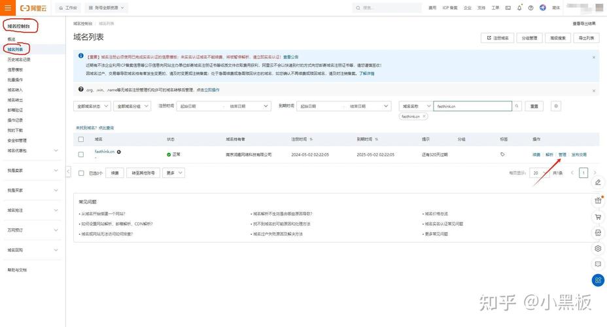
Task: Open the chat feedback icon on right sidebar
Action: pyautogui.click(x=598, y=264)
